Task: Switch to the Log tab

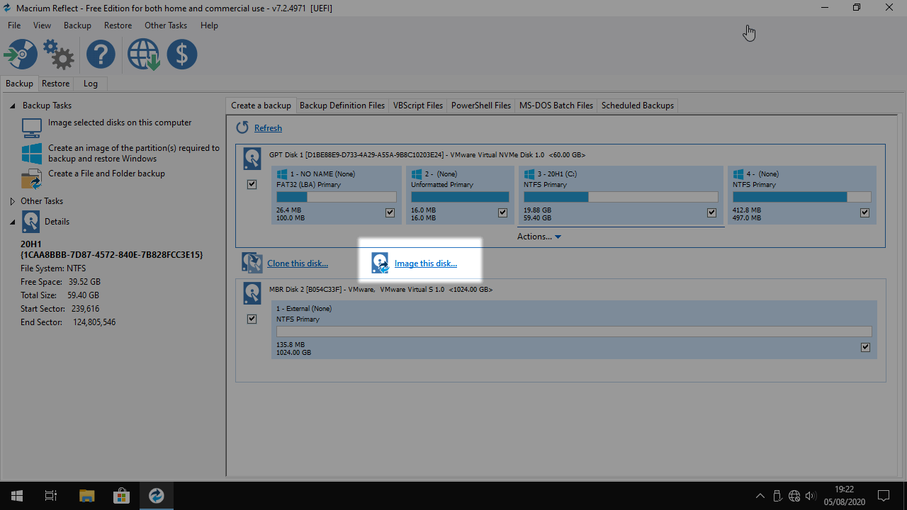Action: click(x=91, y=84)
